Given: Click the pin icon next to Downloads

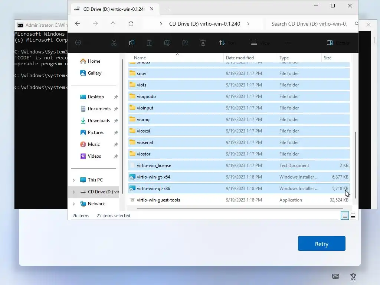Looking at the screenshot, I should click(x=116, y=121).
